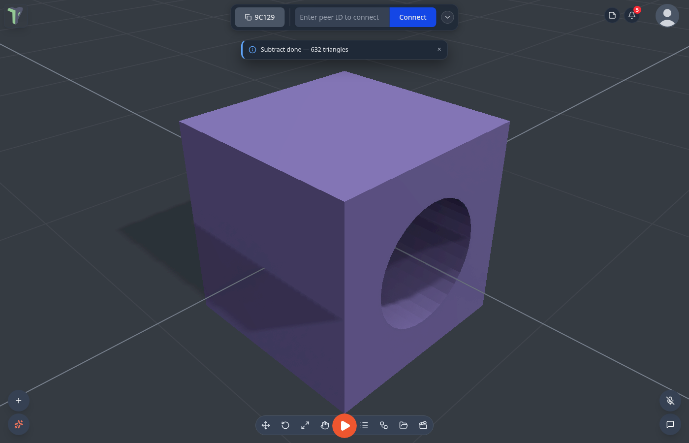Screen dimensions: 689x443
Task: Toggle the muted microphone
Action: click(670, 401)
